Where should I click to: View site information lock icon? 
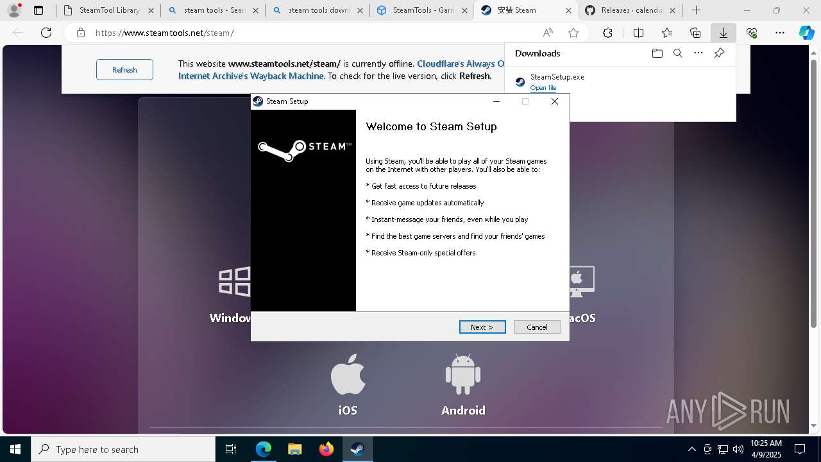click(80, 33)
